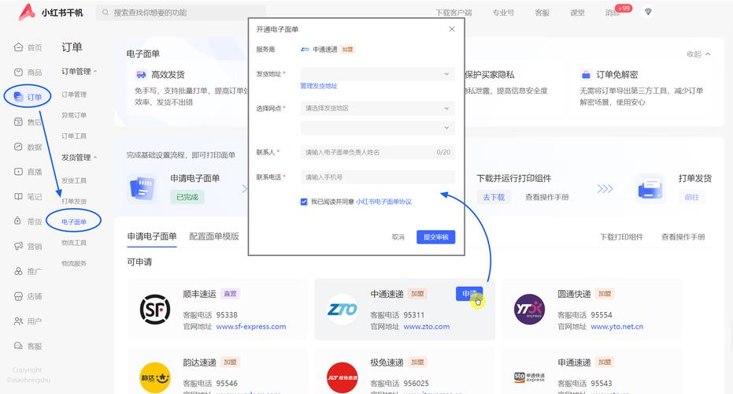Click 下载打印组件 link above the carrier list
Screen dimensions: 733x394
point(622,236)
